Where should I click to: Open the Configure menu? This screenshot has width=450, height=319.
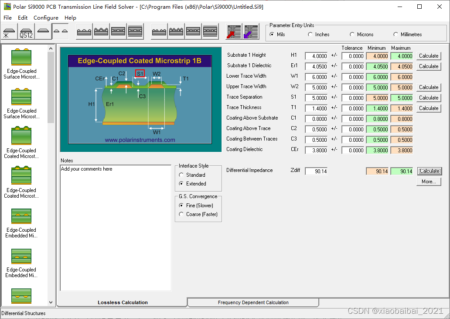click(x=46, y=18)
